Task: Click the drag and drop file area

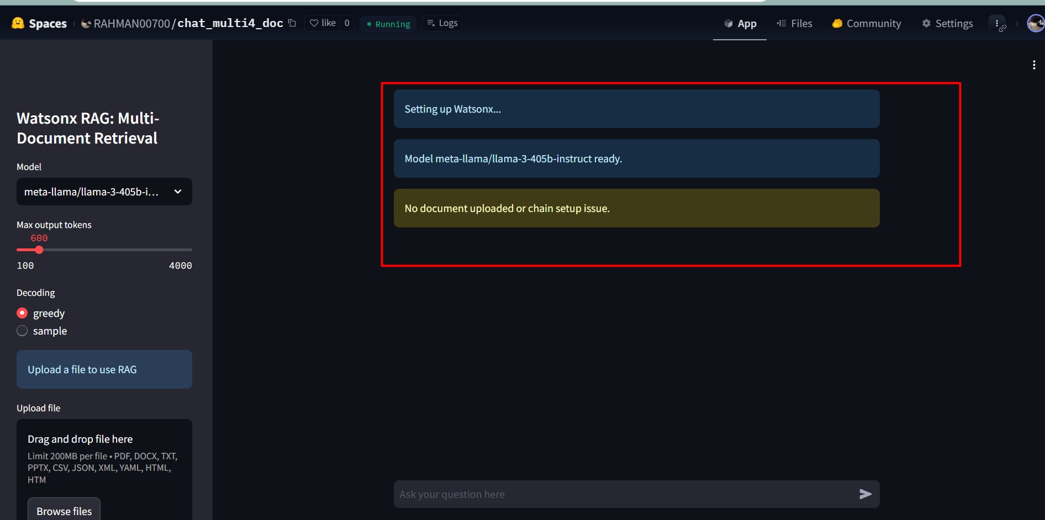Action: 104,469
